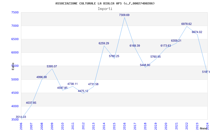Select the 6674.02 data label
The image size is (210, 131).
[x=197, y=32]
